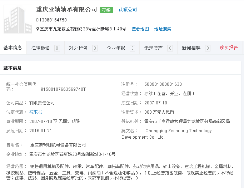Open the 对外投资 tab
The width and height of the screenshot is (244, 188).
(78, 48)
